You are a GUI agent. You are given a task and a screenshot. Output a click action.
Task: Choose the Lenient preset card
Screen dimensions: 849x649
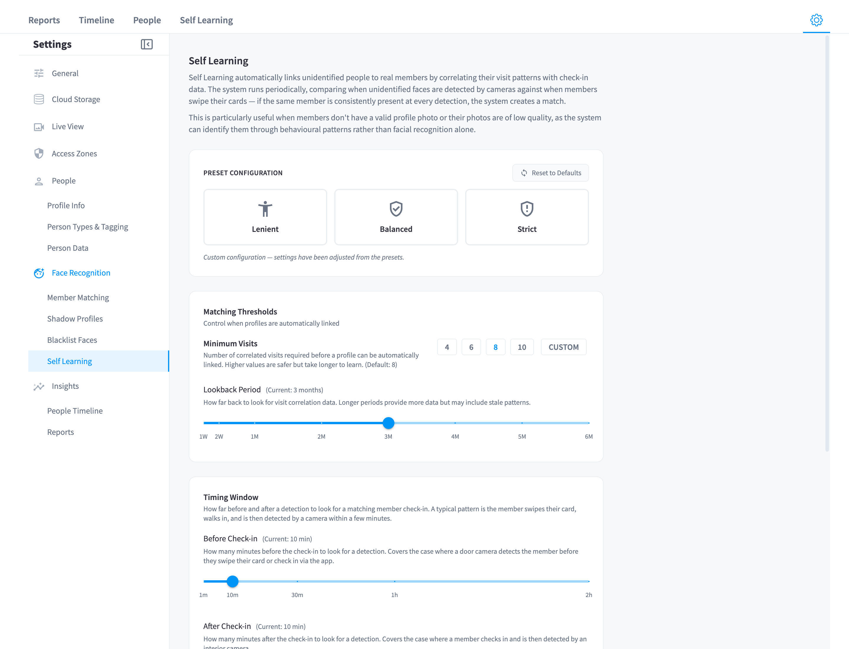pyautogui.click(x=265, y=217)
